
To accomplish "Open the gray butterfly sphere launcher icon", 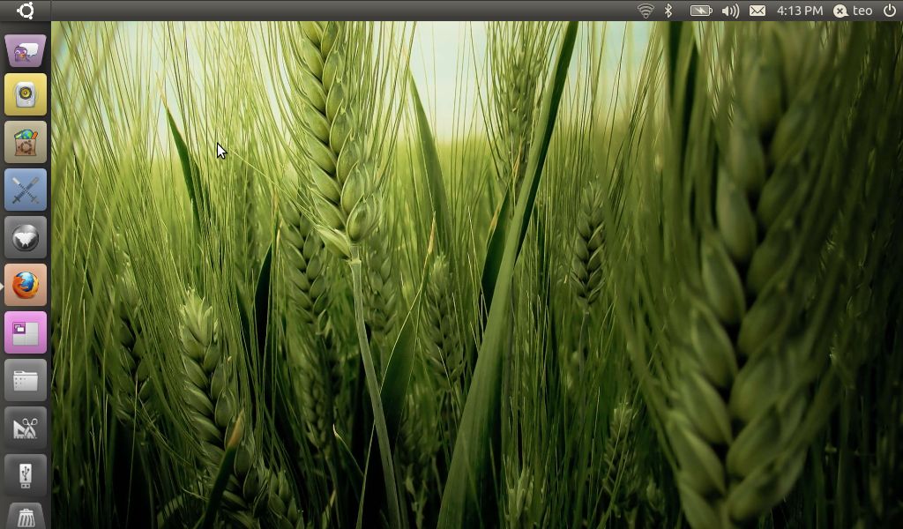I will pyautogui.click(x=26, y=238).
